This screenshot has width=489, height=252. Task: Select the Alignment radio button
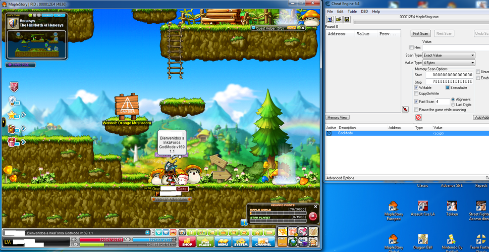tap(453, 99)
